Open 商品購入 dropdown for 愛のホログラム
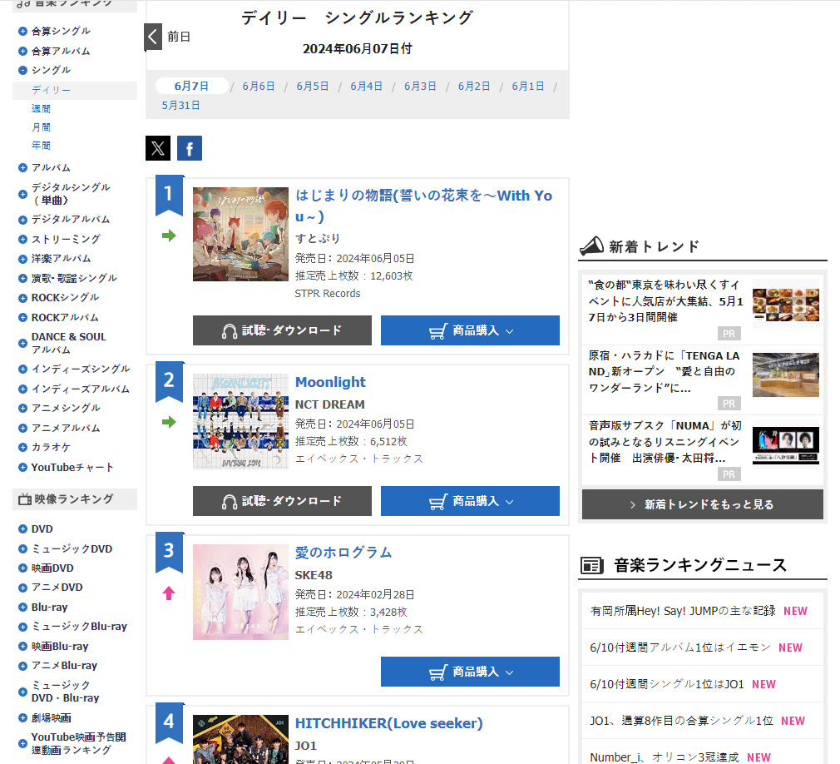Image resolution: width=840 pixels, height=764 pixels. click(471, 672)
